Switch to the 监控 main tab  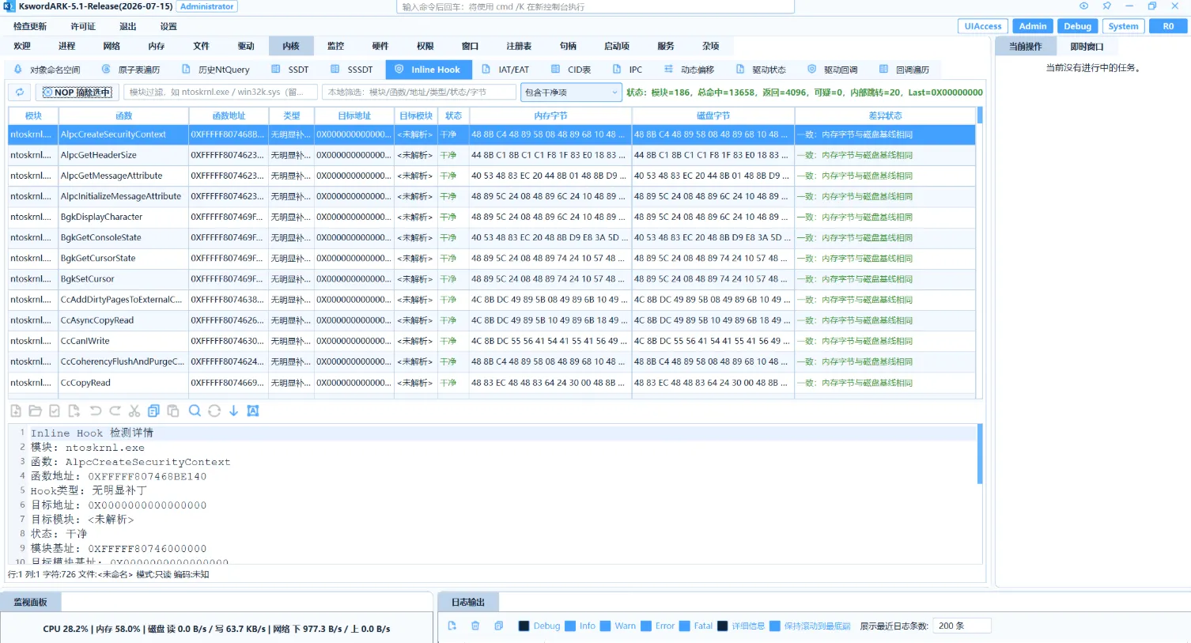336,46
